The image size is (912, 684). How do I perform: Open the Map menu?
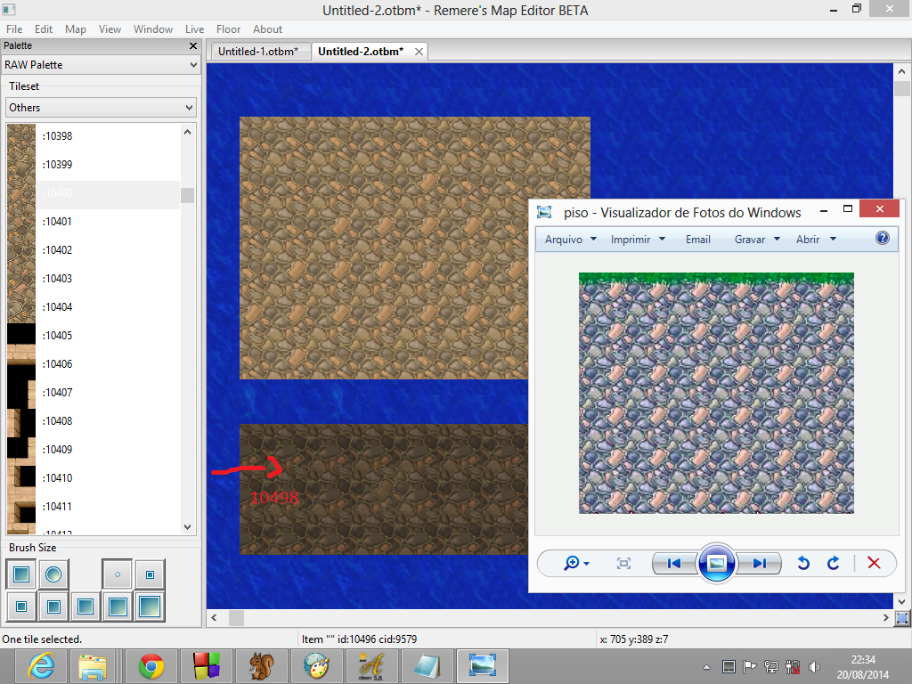click(x=75, y=29)
